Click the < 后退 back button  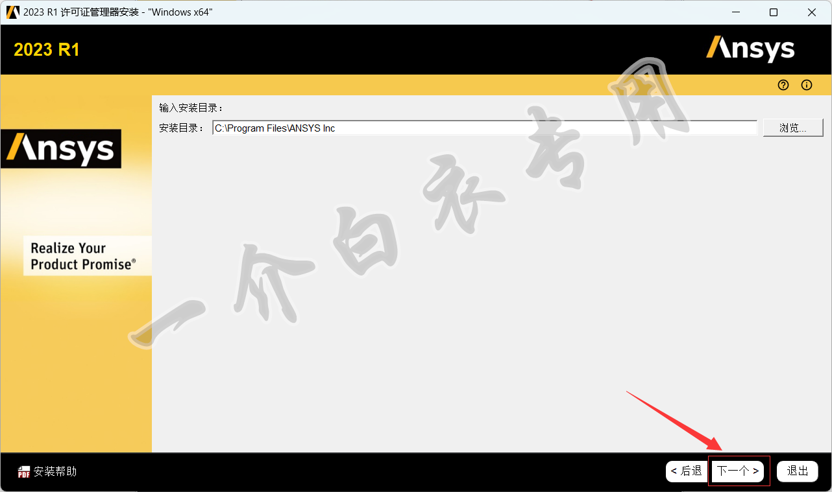pyautogui.click(x=687, y=471)
